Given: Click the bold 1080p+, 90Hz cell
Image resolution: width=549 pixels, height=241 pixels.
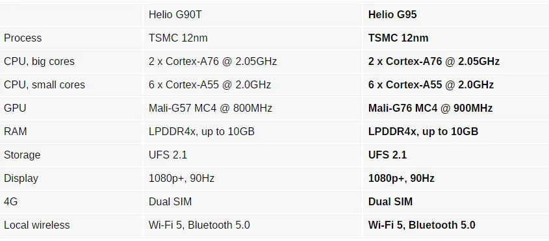Looking at the screenshot, I should (402, 178).
